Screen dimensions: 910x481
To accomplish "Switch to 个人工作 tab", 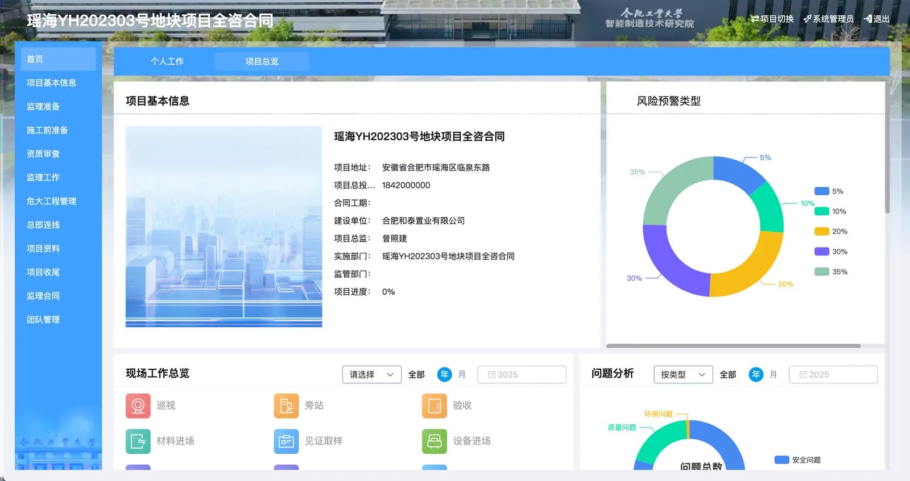I will click(167, 61).
